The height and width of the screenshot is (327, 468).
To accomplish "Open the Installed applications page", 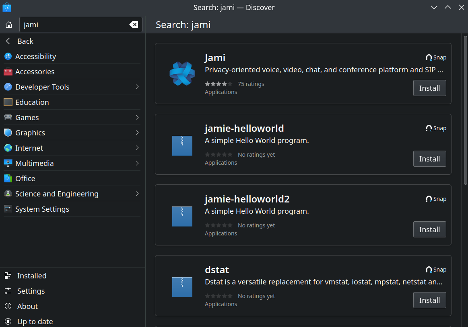I will tap(72, 276).
